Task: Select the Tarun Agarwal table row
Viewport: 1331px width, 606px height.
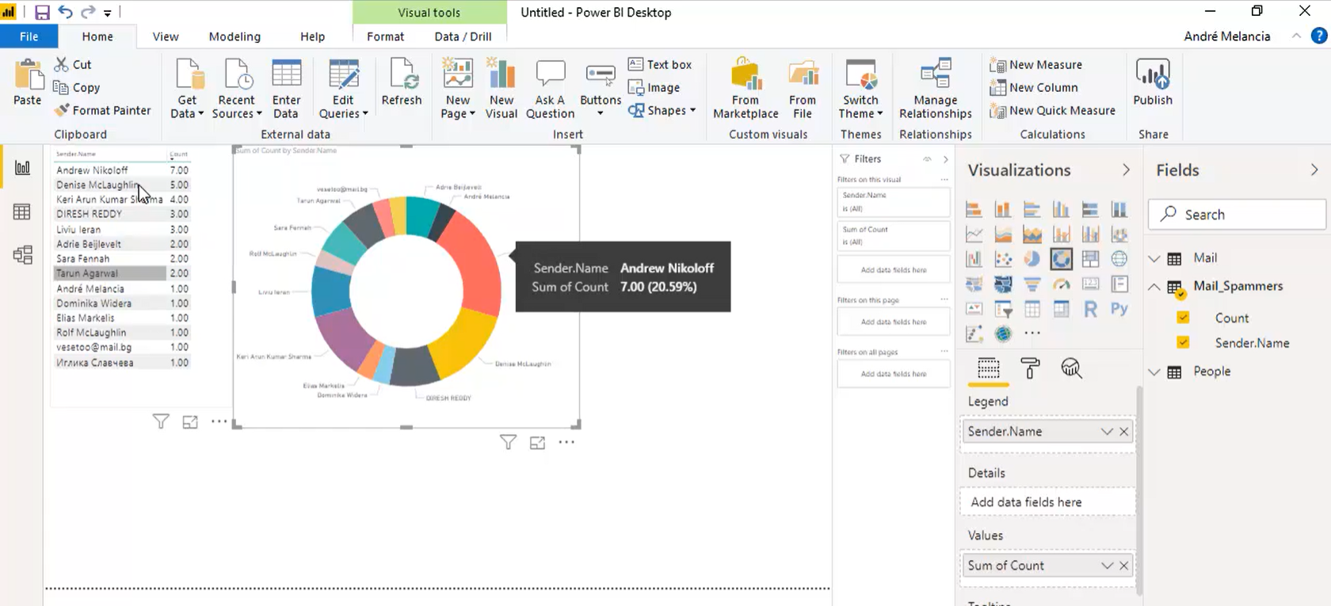Action: (122, 273)
